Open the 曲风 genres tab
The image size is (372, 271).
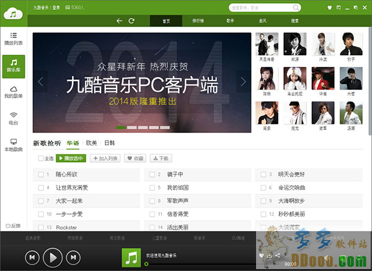(x=263, y=21)
